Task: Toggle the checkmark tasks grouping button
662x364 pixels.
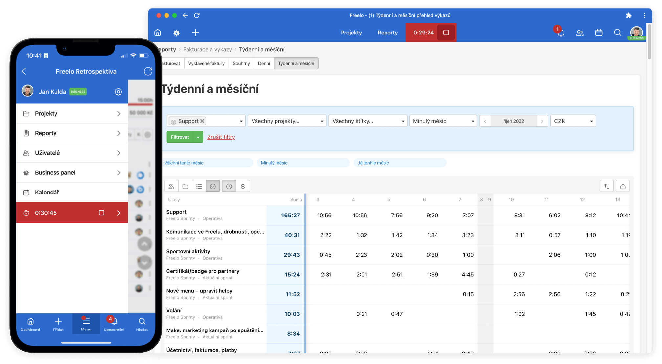Action: [x=213, y=186]
